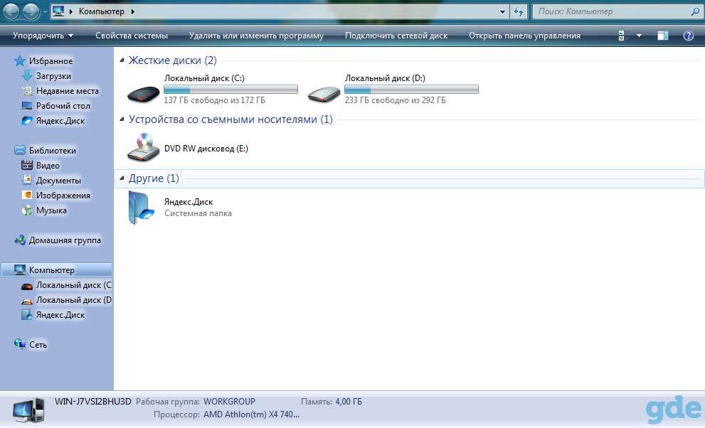
Task: Click the Системная папка label
Action: [x=198, y=213]
